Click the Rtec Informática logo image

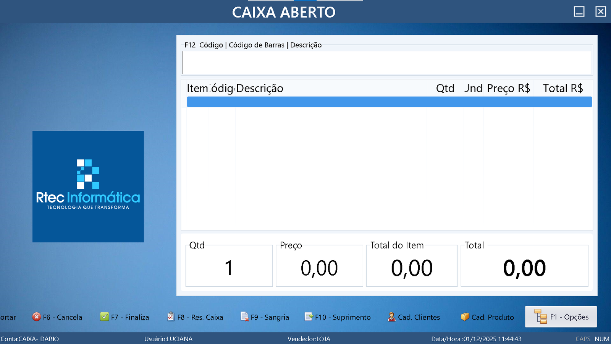pos(88,187)
